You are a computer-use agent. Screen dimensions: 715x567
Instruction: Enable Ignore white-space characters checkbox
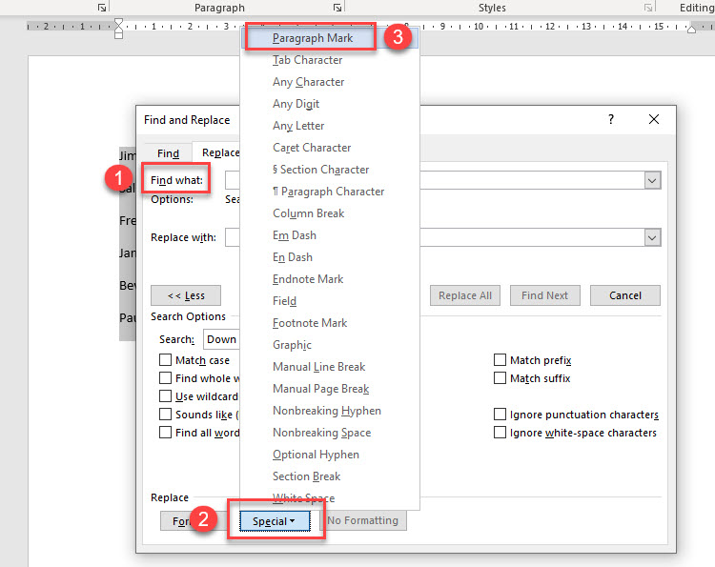point(500,433)
